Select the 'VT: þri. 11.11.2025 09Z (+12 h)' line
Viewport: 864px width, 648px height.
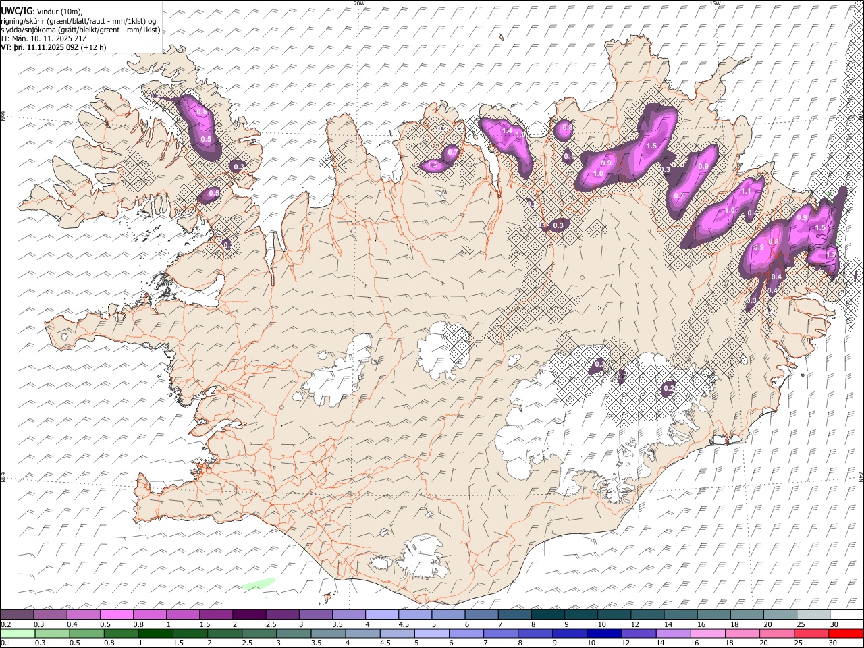tap(53, 47)
